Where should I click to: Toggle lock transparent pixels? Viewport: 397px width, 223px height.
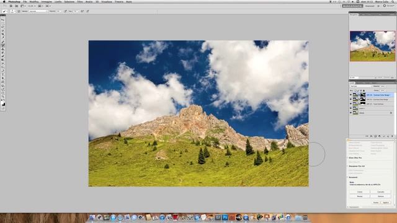355,90
